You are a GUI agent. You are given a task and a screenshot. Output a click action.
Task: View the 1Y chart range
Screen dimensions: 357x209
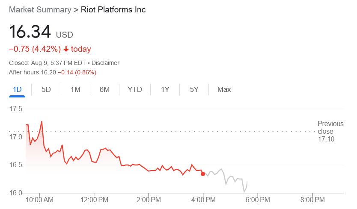point(165,89)
